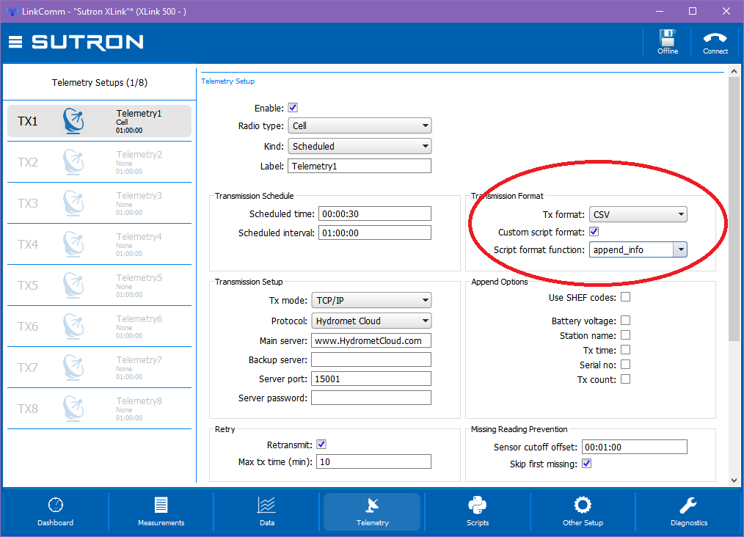Open the Data chart icon

tap(266, 505)
